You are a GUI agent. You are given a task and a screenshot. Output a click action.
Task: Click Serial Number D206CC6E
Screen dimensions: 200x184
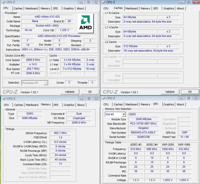143,137
